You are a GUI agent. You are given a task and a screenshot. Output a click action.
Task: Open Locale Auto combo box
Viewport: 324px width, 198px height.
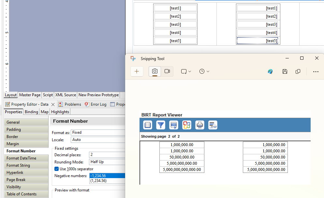point(98,140)
